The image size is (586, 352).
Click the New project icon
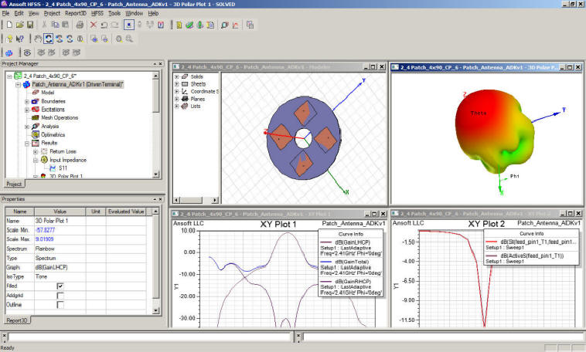[x=9, y=25]
